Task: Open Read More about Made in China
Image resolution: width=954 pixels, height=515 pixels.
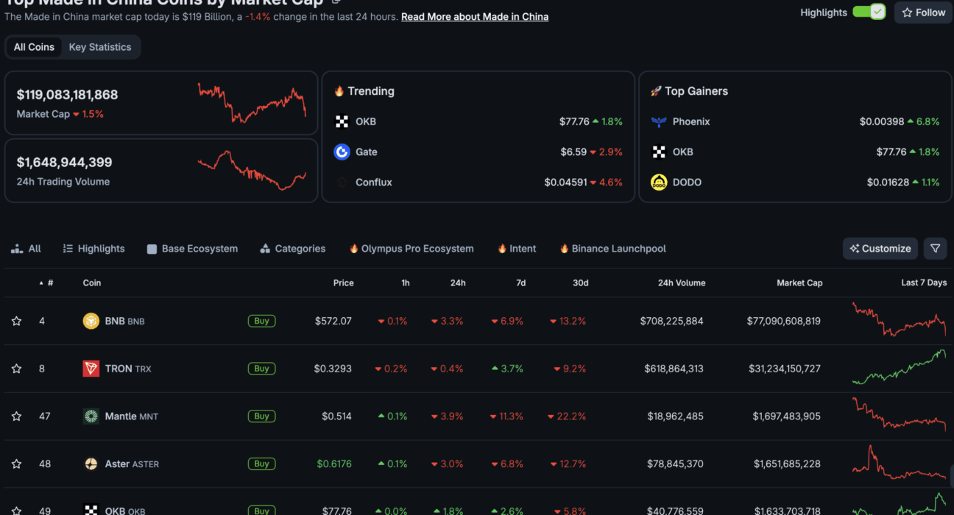Action: point(475,16)
